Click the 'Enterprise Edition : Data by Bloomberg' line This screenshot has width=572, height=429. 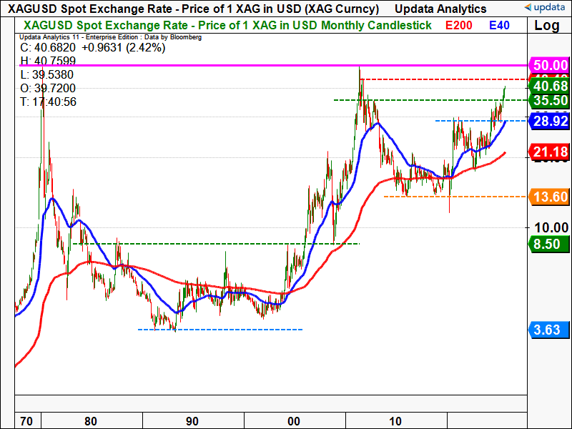pos(111,37)
